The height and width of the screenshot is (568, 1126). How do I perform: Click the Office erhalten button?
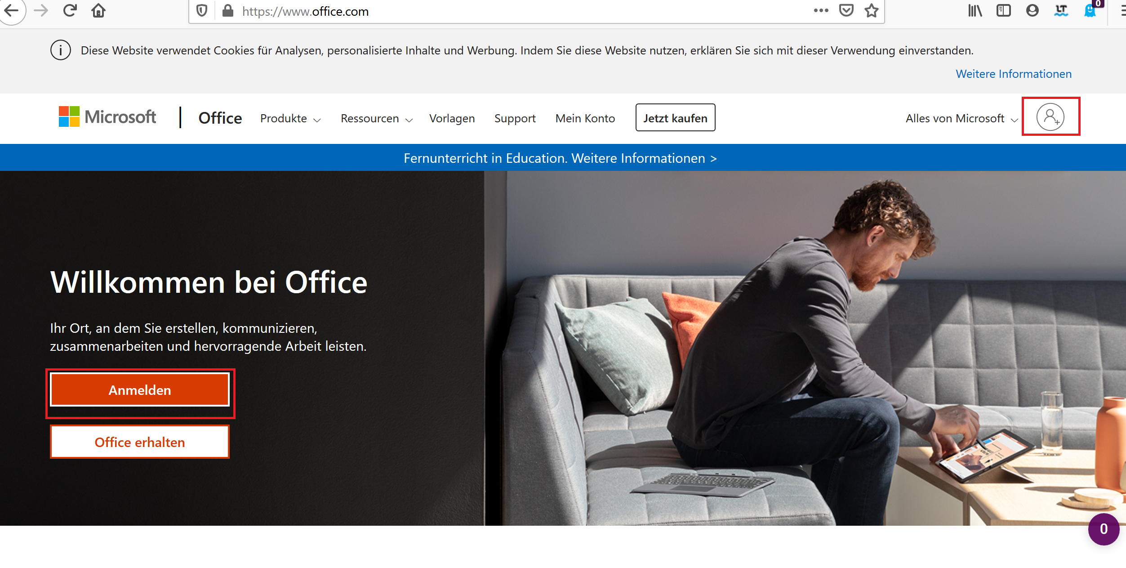pos(140,442)
